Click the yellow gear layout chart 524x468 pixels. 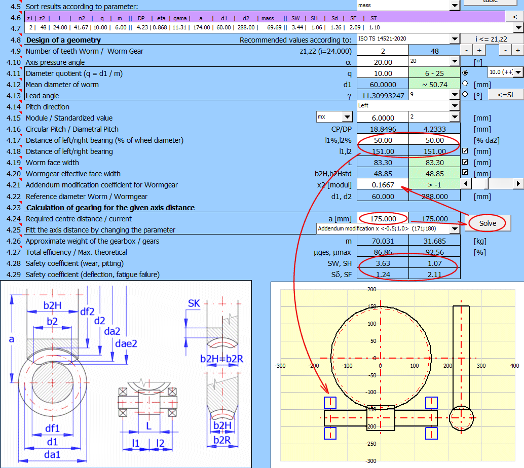pyautogui.click(x=397, y=375)
